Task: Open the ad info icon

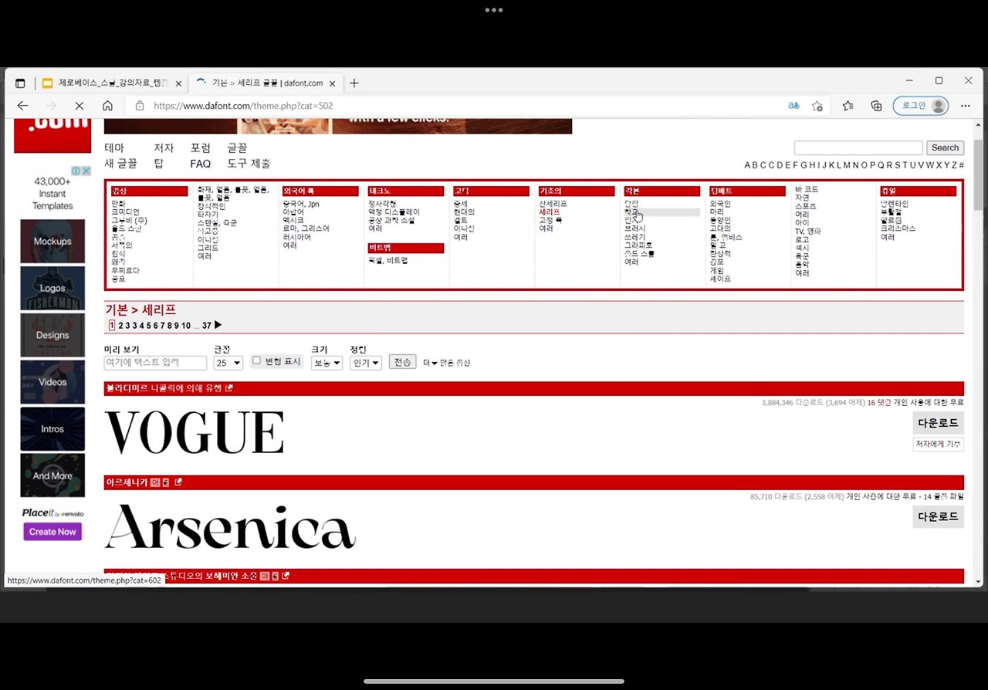Action: pyautogui.click(x=76, y=171)
